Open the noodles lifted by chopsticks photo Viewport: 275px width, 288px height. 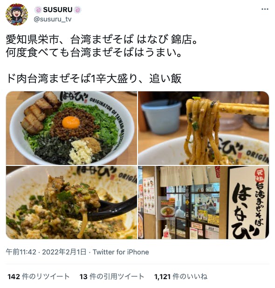coord(204,128)
